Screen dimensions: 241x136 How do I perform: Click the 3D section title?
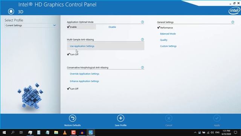click(x=21, y=12)
